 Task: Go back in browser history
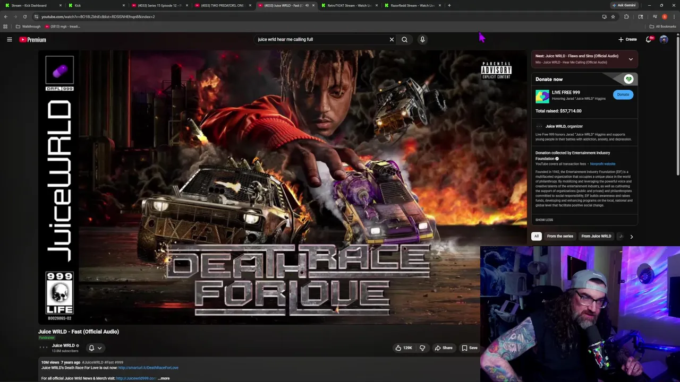tap(6, 16)
